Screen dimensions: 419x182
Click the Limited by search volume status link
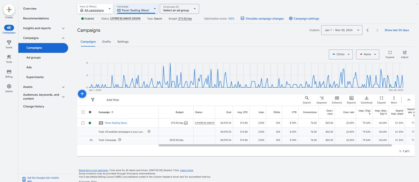(x=125, y=18)
